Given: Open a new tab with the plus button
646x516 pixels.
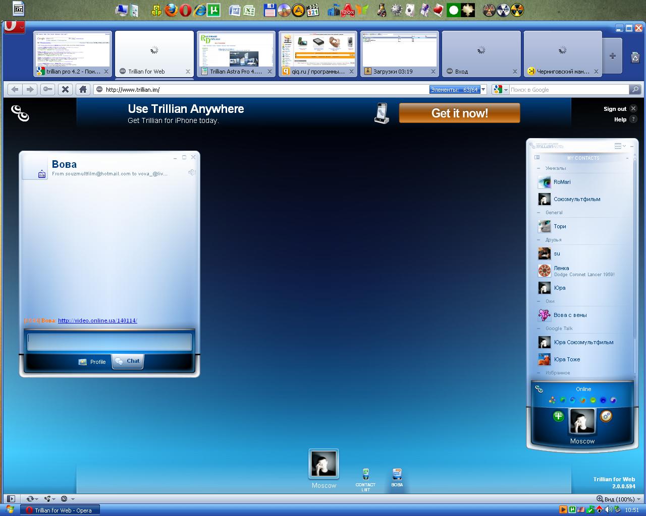Looking at the screenshot, I should (x=612, y=56).
